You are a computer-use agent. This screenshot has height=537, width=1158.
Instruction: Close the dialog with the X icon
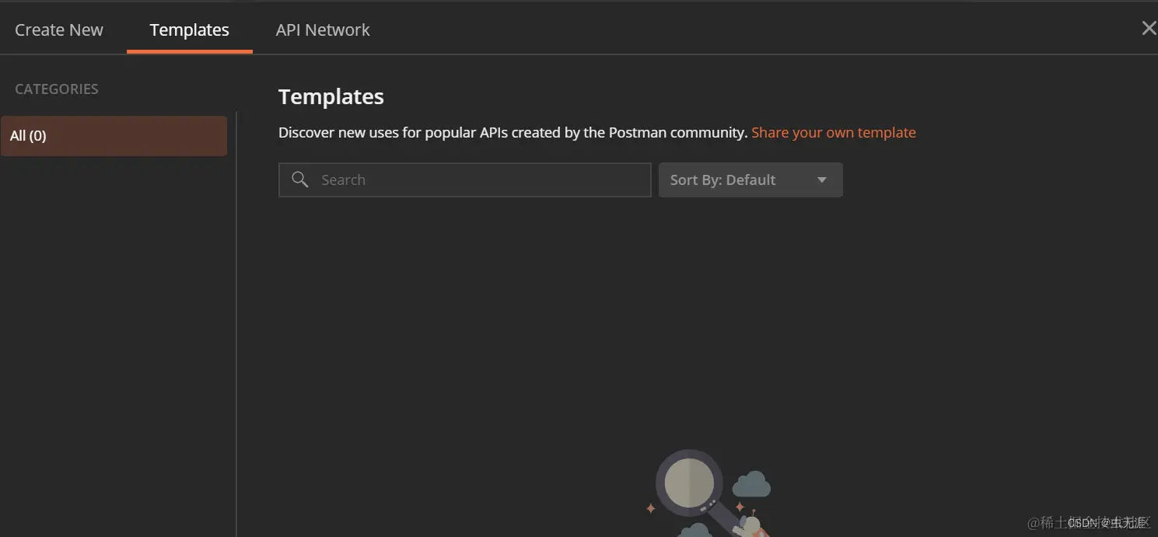[x=1148, y=29]
